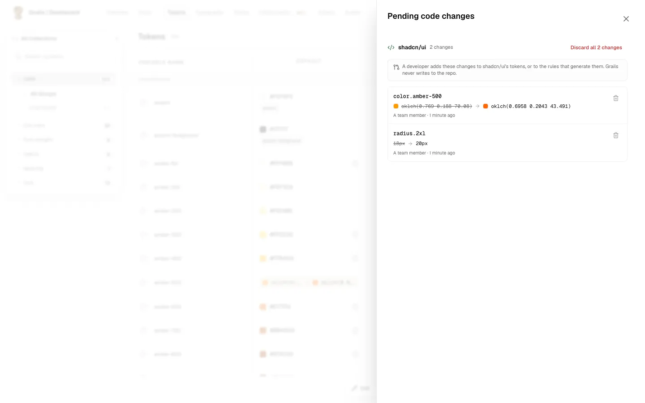The width and height of the screenshot is (645, 403).
Task: Delete the radius.2xl change
Action: (x=616, y=135)
